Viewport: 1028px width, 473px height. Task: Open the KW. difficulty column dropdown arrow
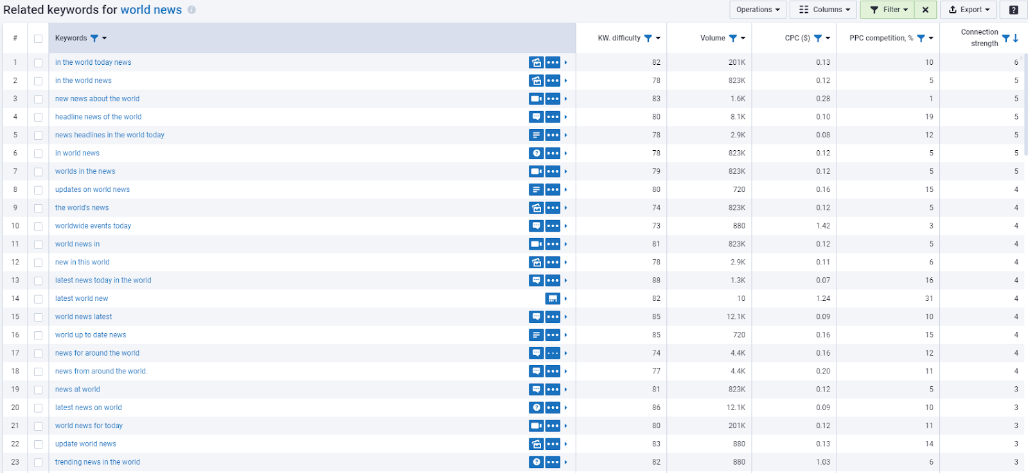click(658, 39)
